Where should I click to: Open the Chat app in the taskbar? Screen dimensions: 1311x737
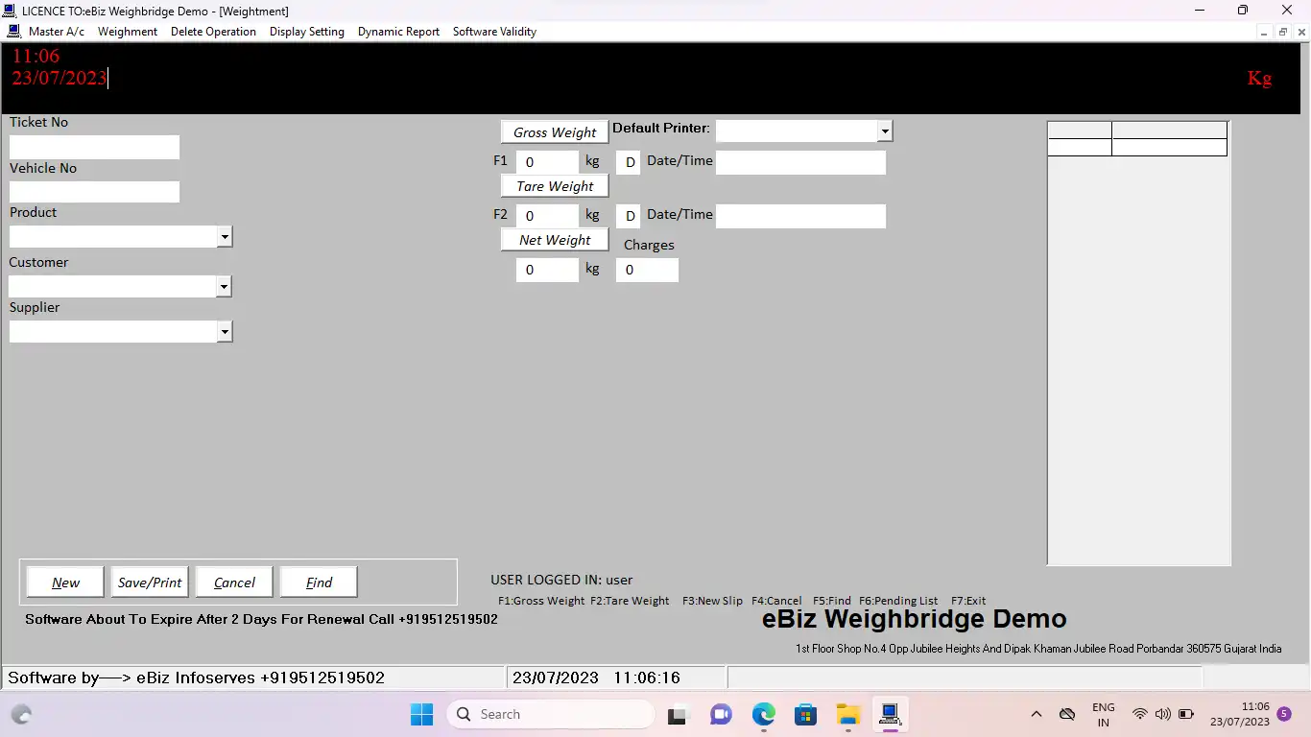coord(721,714)
